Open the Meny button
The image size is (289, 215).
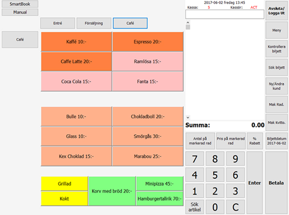(276, 30)
